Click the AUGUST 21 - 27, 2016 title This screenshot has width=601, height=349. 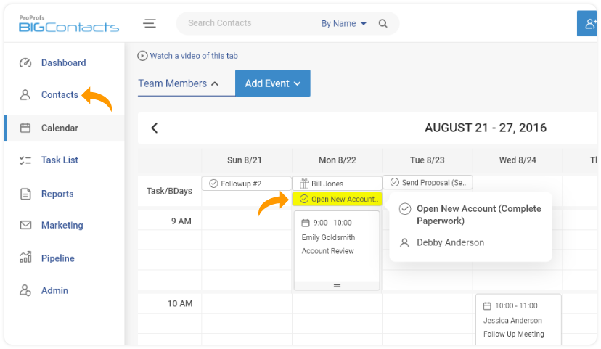click(486, 128)
